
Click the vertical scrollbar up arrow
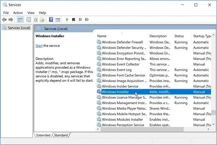(213, 35)
